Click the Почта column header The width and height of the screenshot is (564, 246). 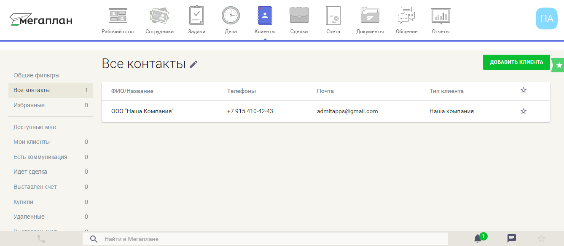pos(325,91)
